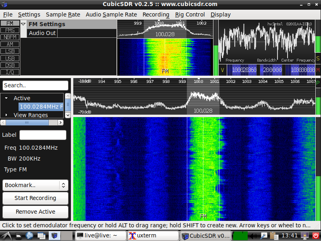
Task: Select USB demodulator mode
Action: 10,58
